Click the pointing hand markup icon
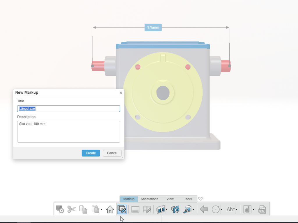This screenshot has height=223, width=298. [248, 209]
